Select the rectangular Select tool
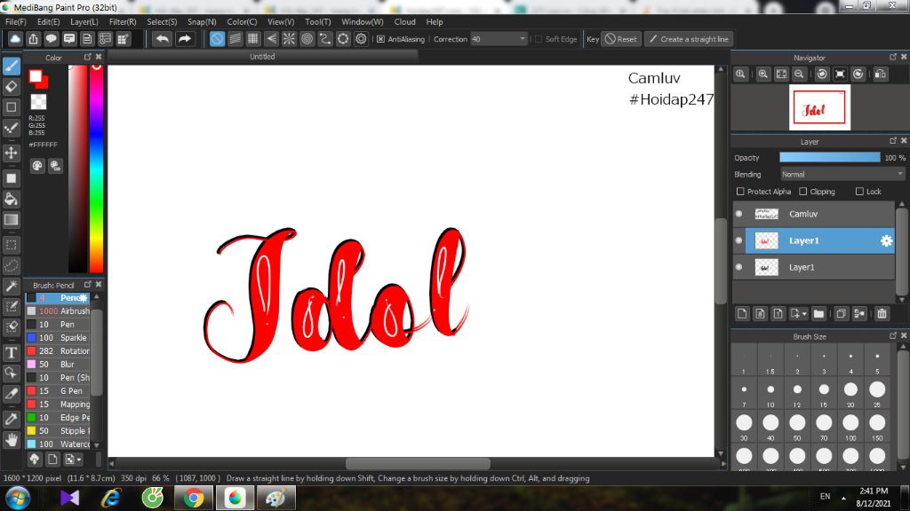This screenshot has width=910, height=511. tap(11, 245)
